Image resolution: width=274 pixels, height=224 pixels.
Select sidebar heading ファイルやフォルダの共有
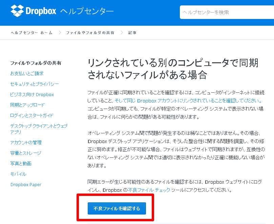pyautogui.click(x=36, y=63)
